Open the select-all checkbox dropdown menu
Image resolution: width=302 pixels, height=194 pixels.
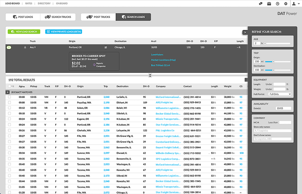[13, 87]
